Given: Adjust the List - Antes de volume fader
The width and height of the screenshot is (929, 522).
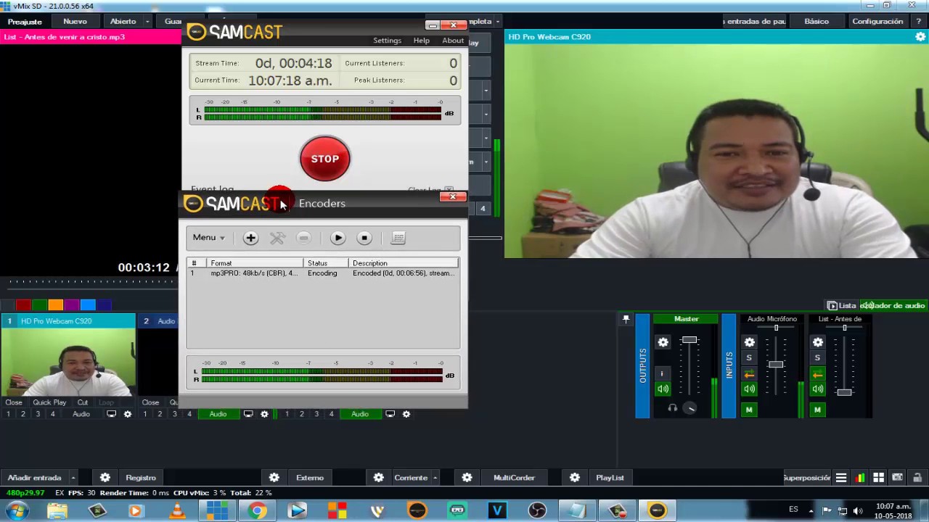Looking at the screenshot, I should [843, 392].
